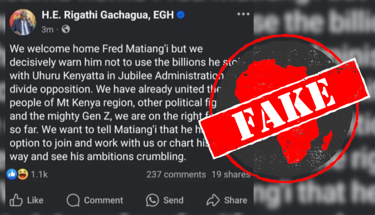This screenshot has width=375, height=215.
Task: Click the speech bubble Comment icon
Action: tap(73, 200)
